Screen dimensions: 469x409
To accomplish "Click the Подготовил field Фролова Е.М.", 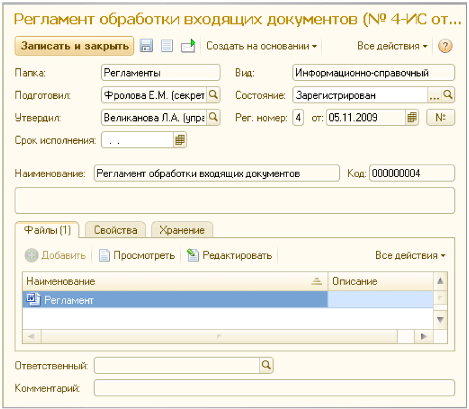I will pyautogui.click(x=154, y=95).
